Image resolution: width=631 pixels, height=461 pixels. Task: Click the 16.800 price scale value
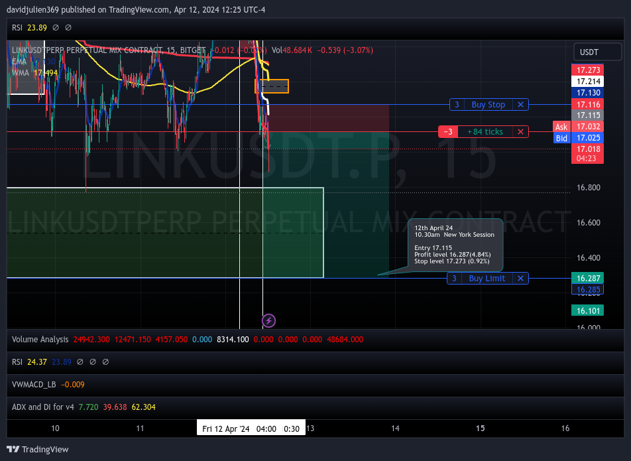(x=589, y=187)
